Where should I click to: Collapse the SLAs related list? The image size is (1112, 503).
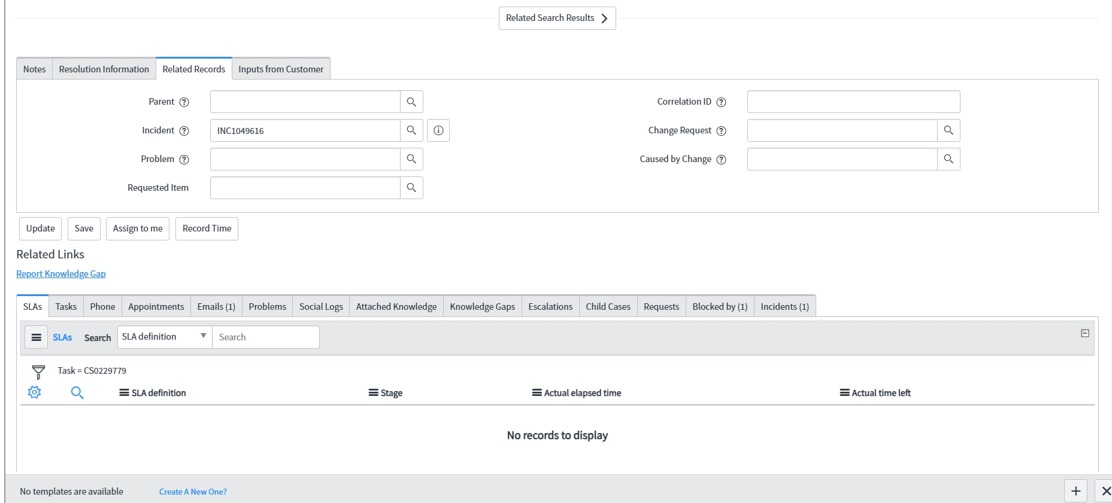pyautogui.click(x=1084, y=333)
